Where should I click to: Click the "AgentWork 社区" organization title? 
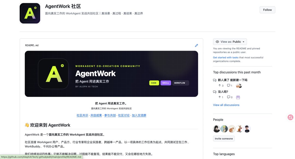pyautogui.click(x=63, y=6)
